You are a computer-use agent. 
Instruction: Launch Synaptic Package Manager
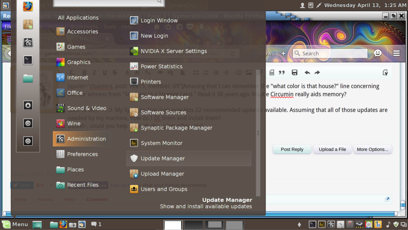click(x=189, y=128)
